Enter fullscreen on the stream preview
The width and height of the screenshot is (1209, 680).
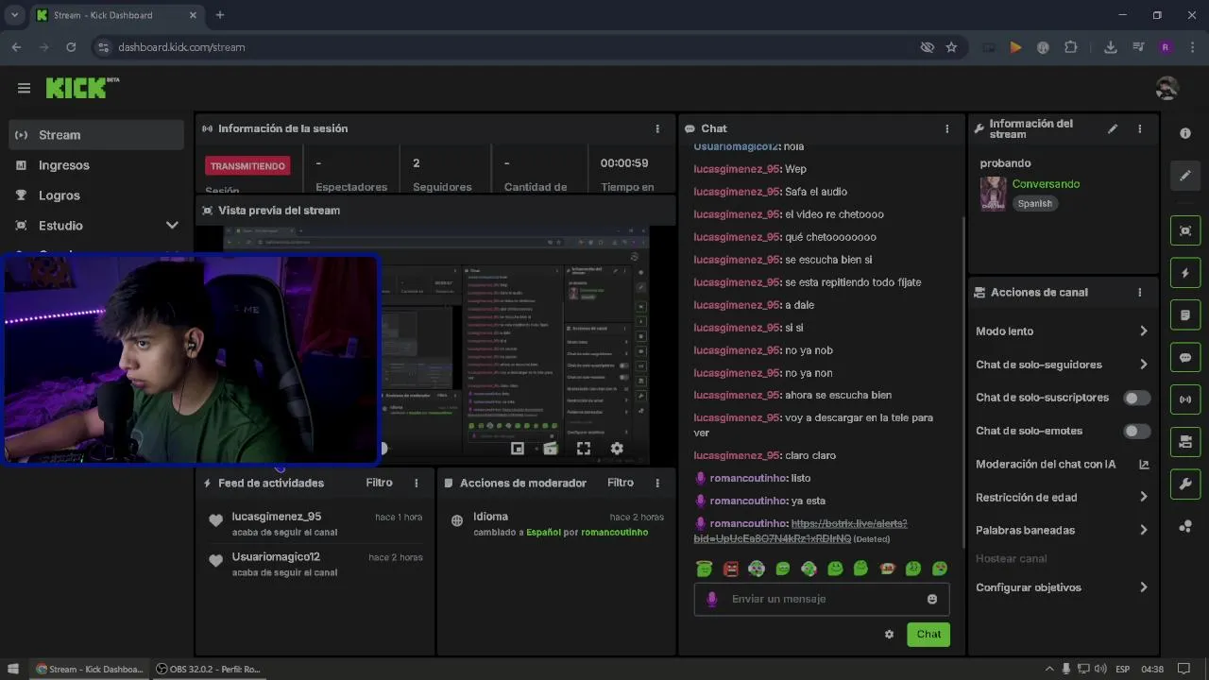coord(584,449)
